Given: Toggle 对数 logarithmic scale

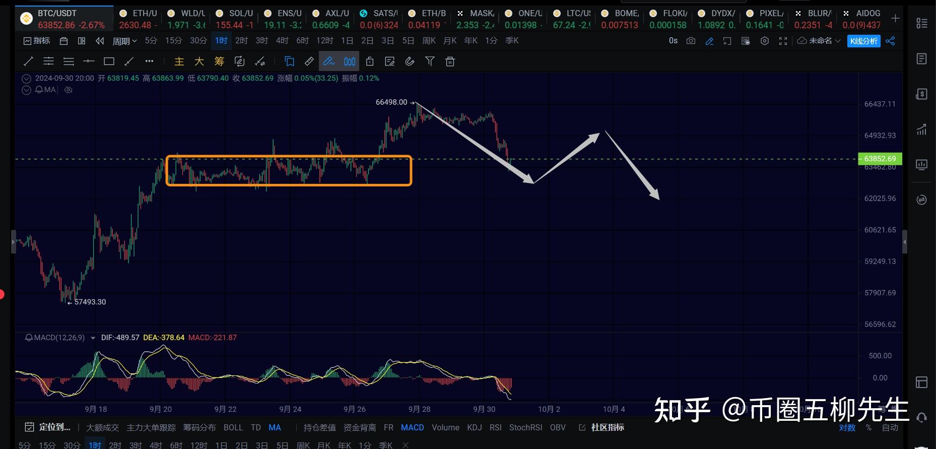Looking at the screenshot, I should [x=847, y=427].
